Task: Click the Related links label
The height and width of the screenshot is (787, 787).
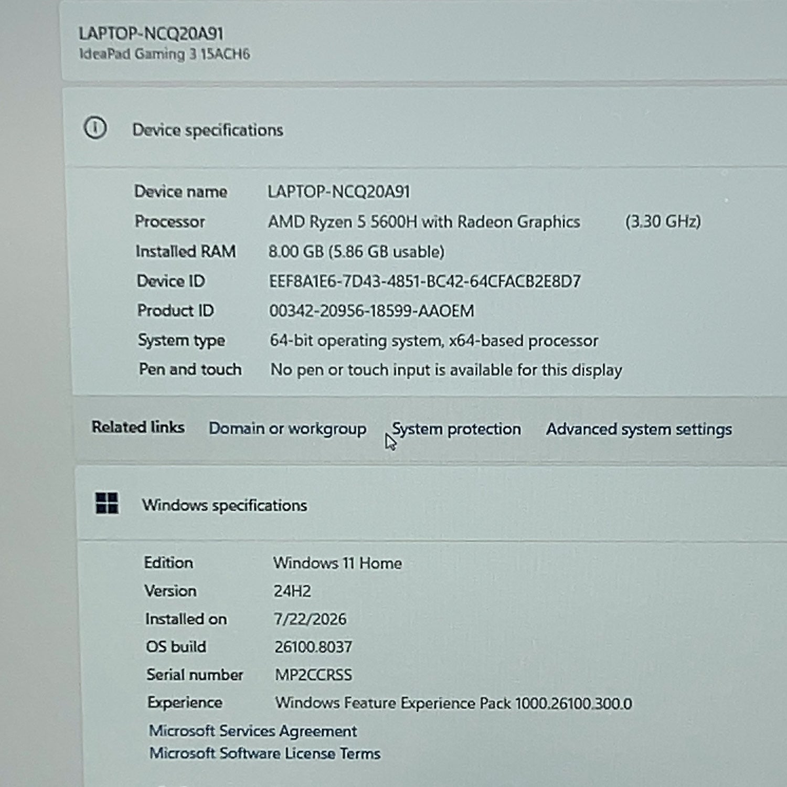Action: tap(138, 427)
